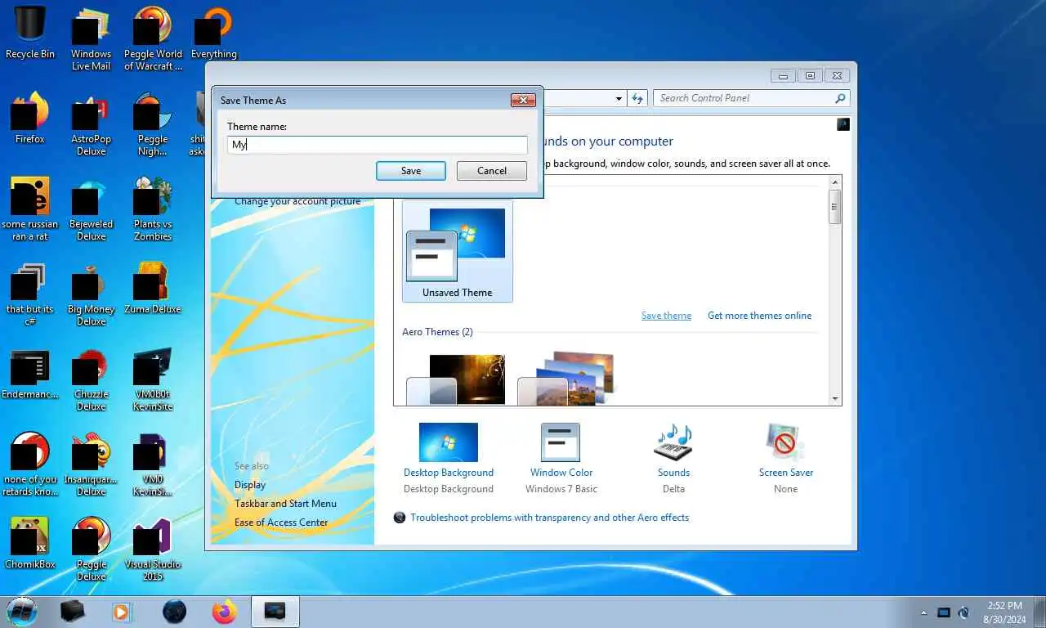This screenshot has width=1046, height=628.
Task: Click the Aero Themes (2) group header
Action: (x=437, y=332)
